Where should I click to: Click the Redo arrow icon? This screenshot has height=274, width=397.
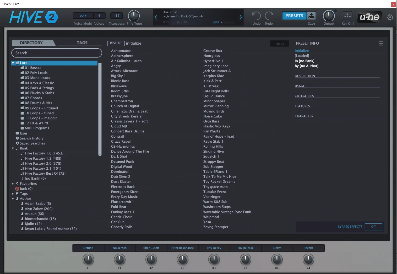click(x=269, y=16)
